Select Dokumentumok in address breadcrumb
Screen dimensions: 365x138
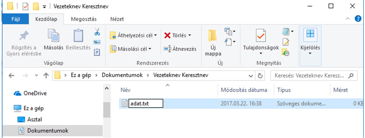click(x=122, y=75)
